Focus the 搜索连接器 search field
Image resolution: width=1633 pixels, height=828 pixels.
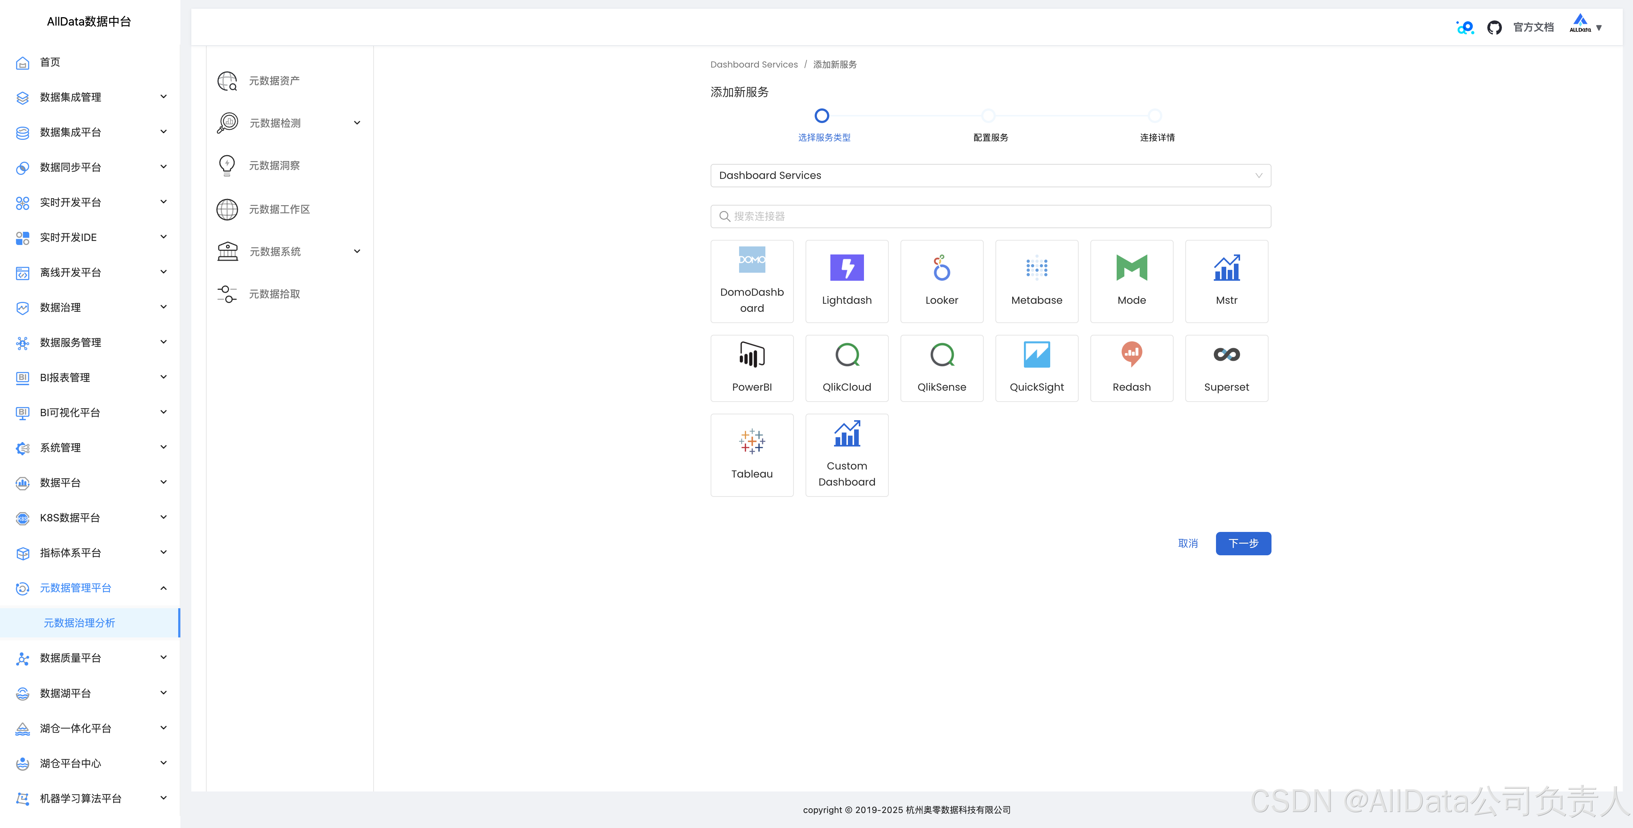(x=990, y=216)
